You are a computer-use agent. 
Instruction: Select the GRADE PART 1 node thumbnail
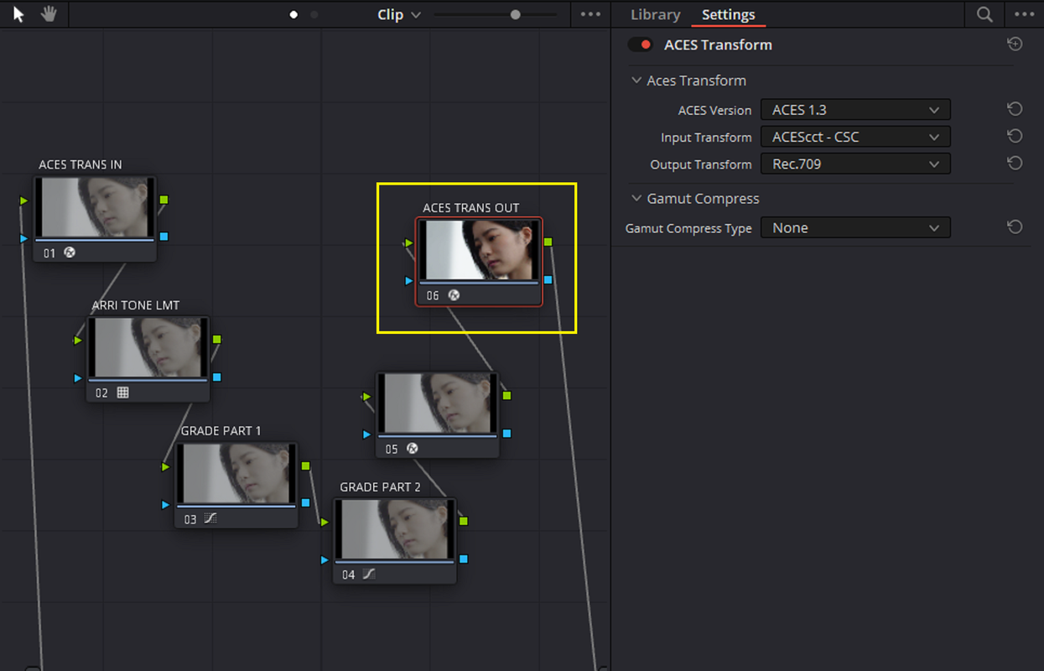236,474
